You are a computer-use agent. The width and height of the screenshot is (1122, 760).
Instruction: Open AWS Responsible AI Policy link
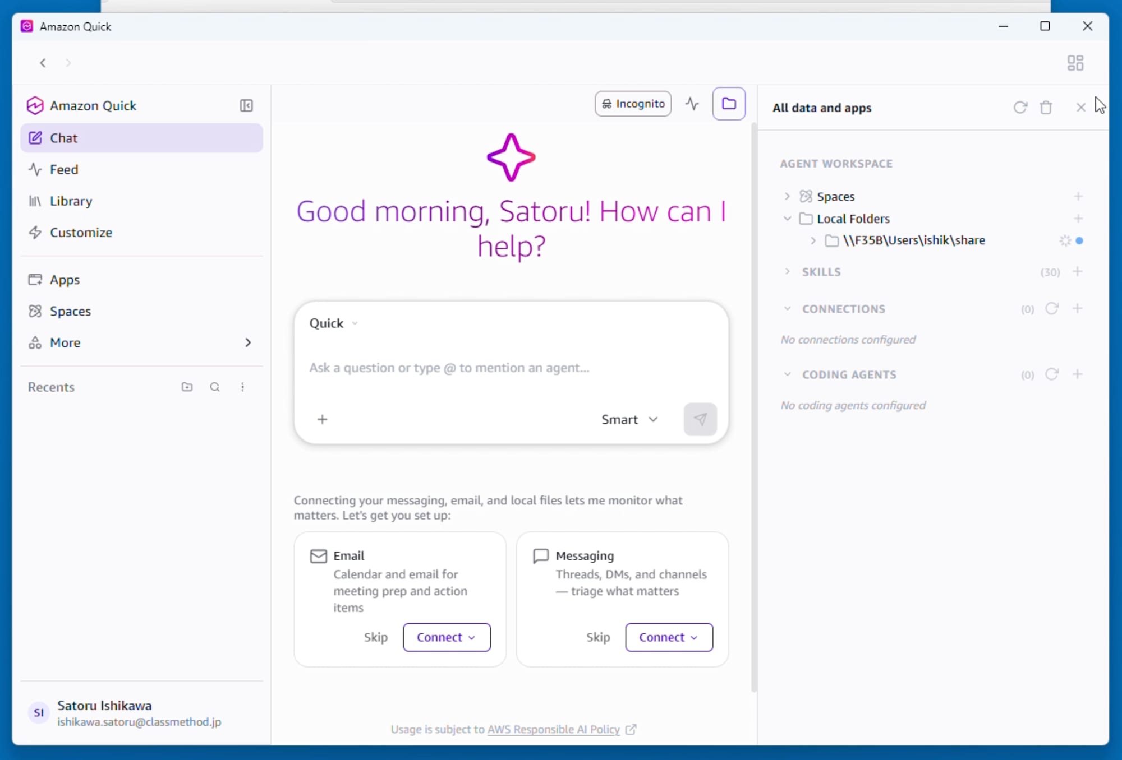pos(554,729)
